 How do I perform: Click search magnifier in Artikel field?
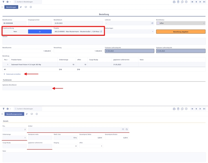tap(127, 130)
